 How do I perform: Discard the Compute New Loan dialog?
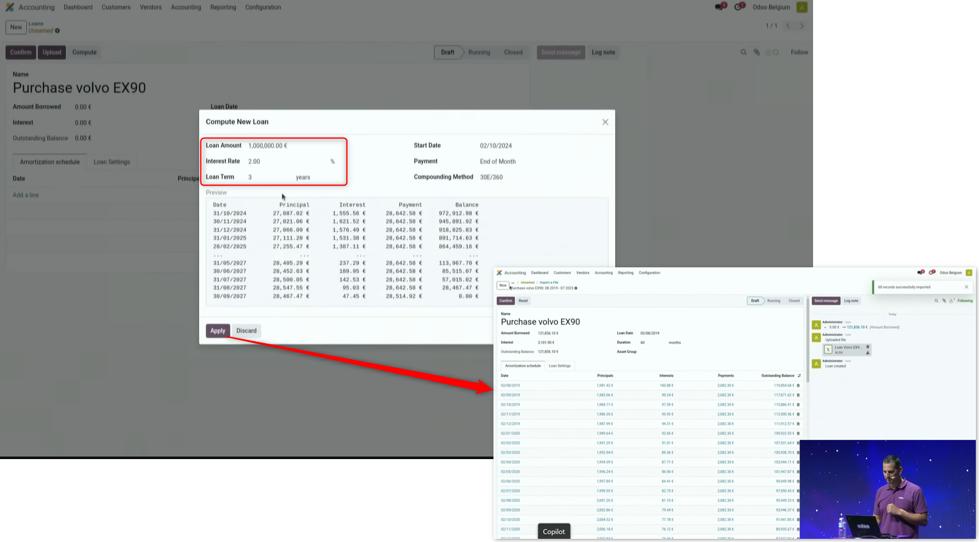click(x=246, y=330)
